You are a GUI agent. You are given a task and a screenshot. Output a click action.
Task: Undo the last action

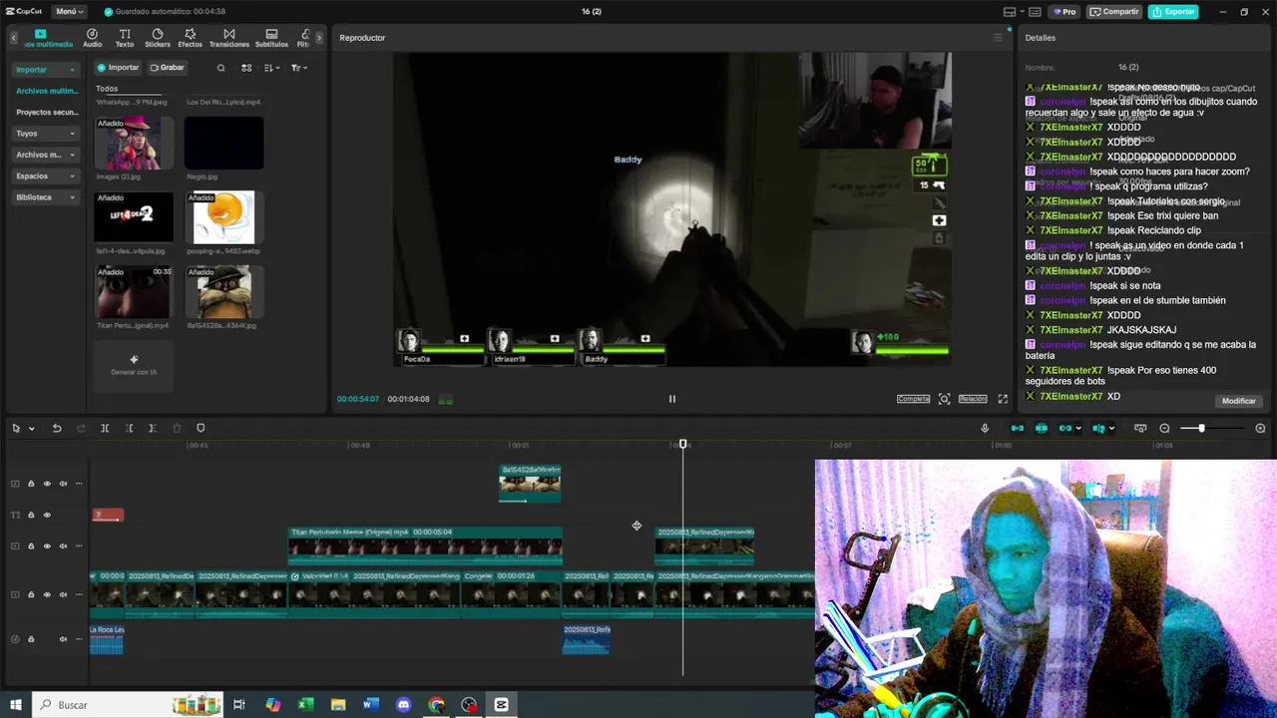[57, 429]
